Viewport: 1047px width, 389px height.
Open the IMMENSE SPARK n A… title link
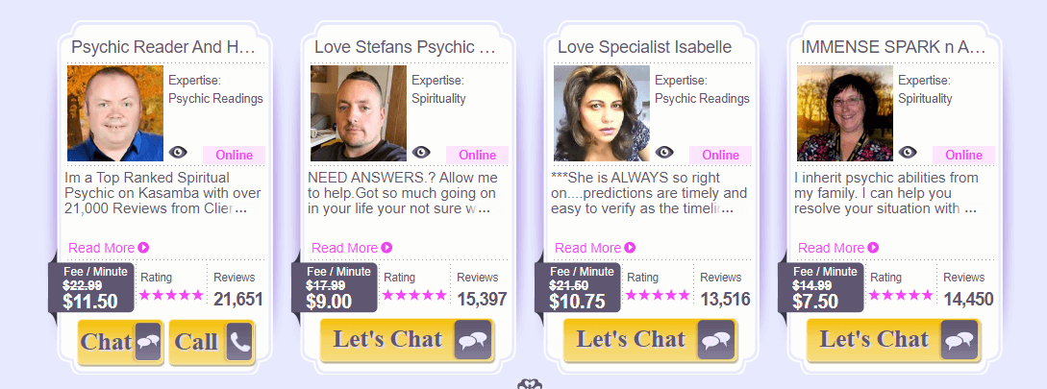click(893, 47)
